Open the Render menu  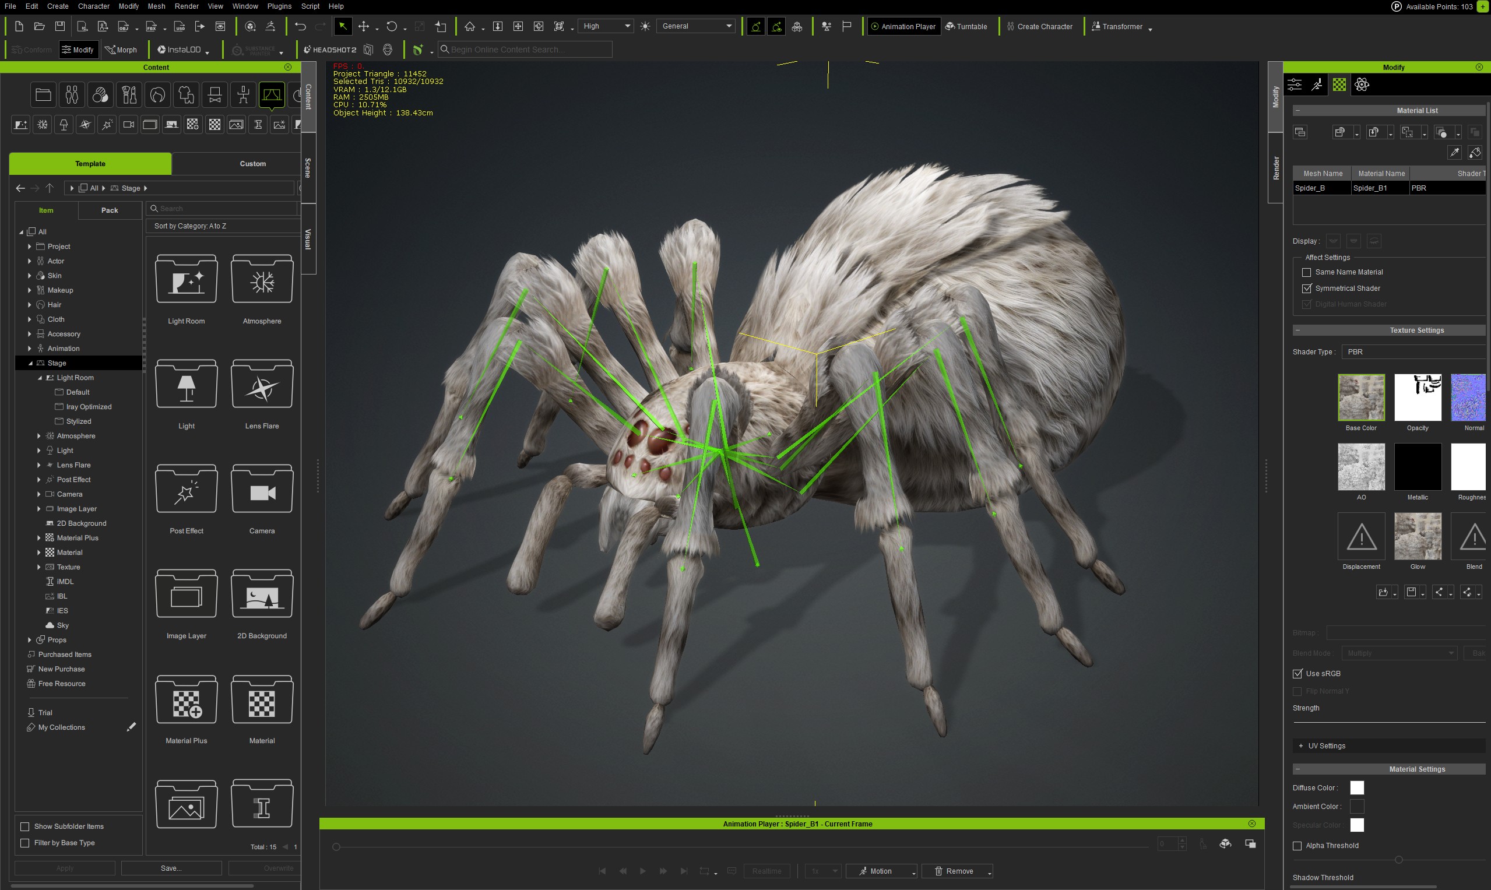coord(187,6)
